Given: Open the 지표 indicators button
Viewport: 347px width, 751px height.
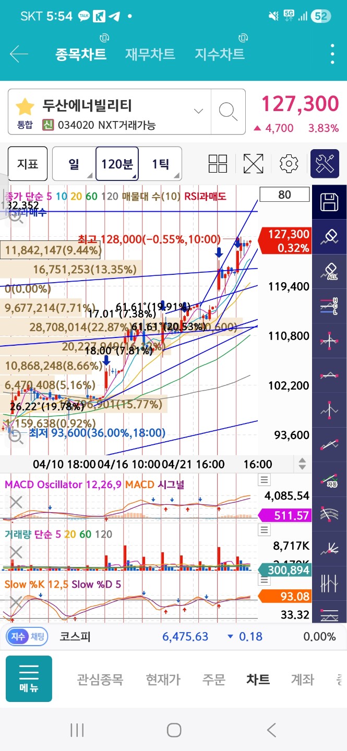Looking at the screenshot, I should pos(28,164).
